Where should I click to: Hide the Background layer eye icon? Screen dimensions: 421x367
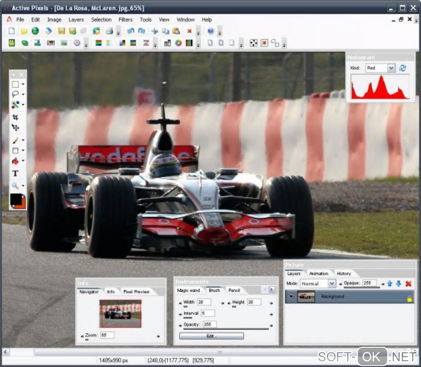(x=291, y=296)
